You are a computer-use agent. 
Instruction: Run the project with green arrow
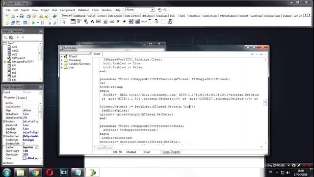[33, 23]
